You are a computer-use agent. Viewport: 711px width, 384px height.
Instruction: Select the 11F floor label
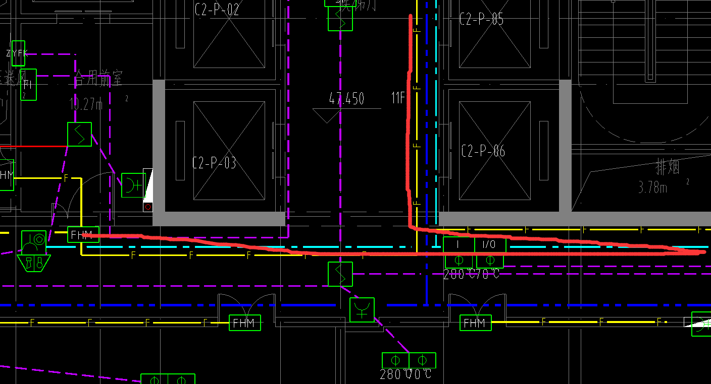click(398, 98)
